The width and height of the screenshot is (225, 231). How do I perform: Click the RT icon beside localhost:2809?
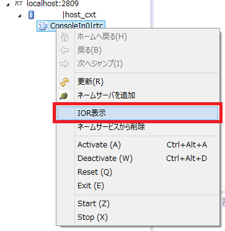point(19,4)
